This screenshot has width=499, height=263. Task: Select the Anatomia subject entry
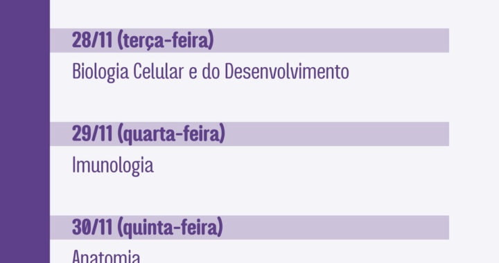tap(106, 257)
